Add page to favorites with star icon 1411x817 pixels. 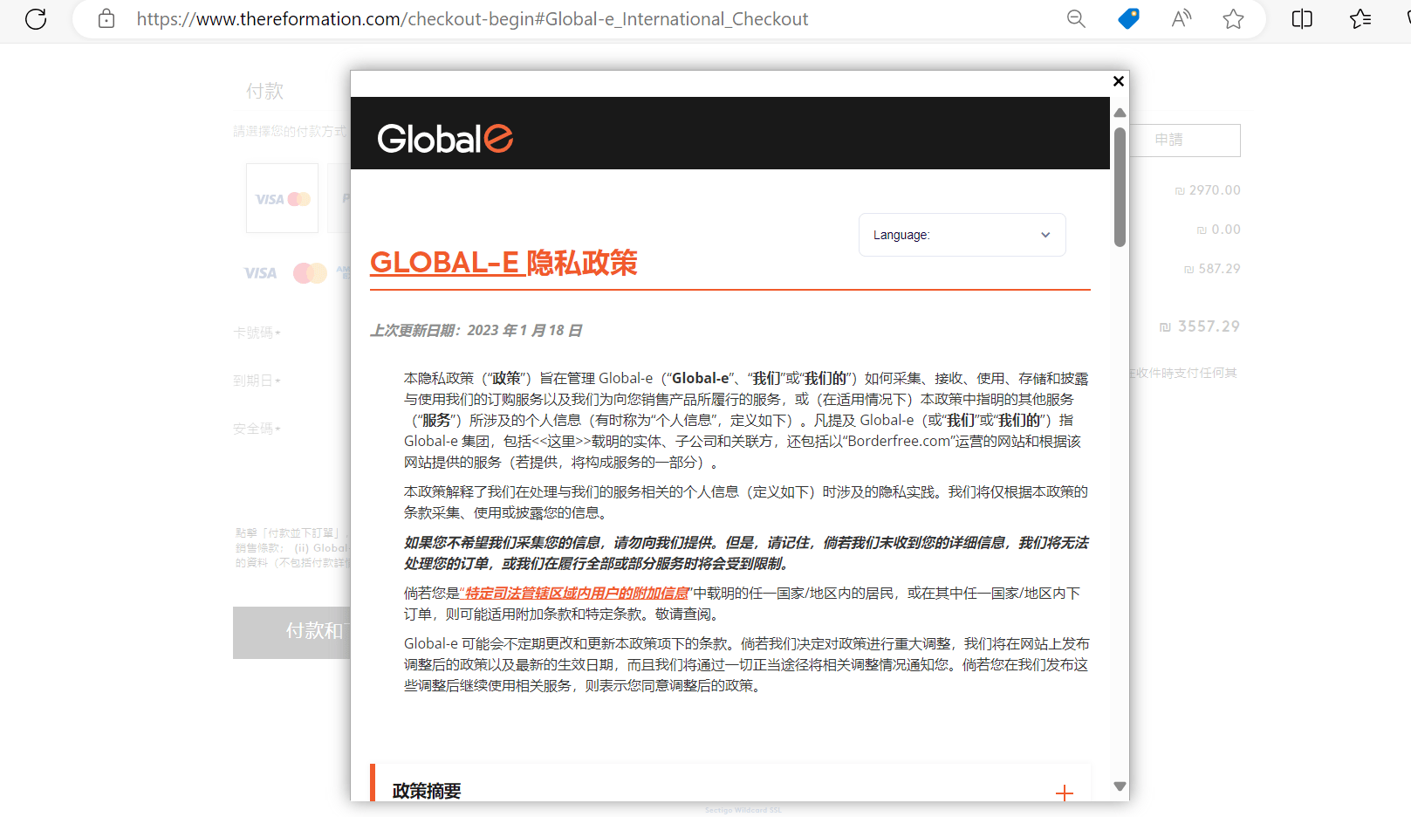(1233, 18)
